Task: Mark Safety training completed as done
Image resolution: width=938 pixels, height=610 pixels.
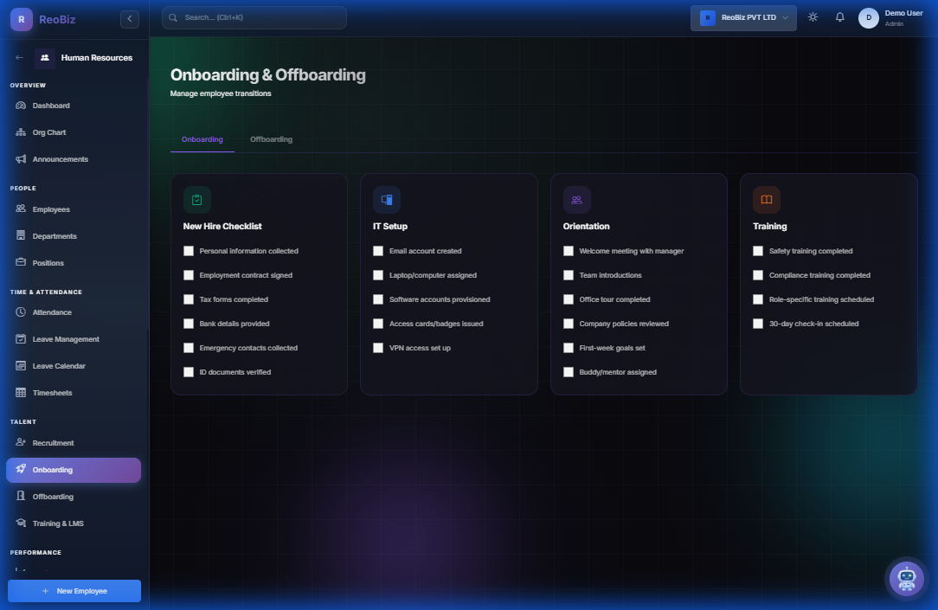Action: pos(758,250)
